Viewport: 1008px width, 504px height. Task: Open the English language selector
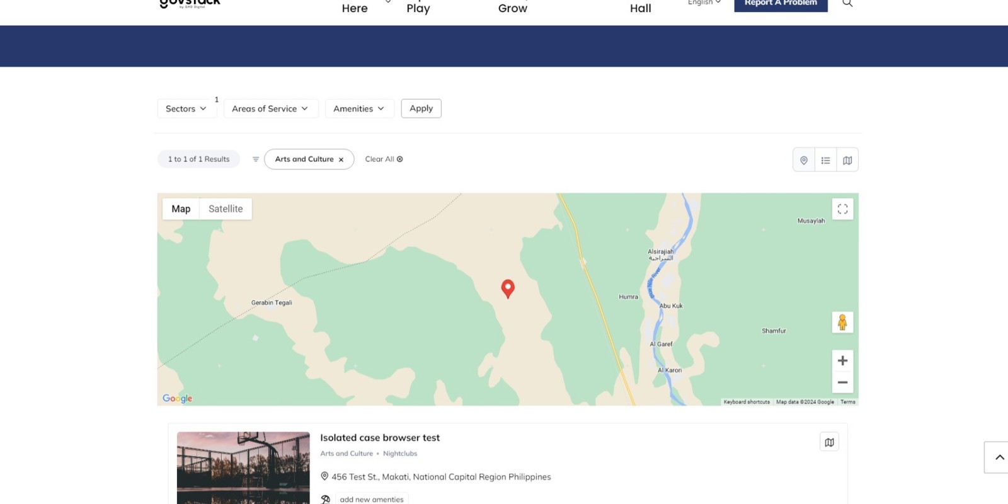pyautogui.click(x=704, y=3)
